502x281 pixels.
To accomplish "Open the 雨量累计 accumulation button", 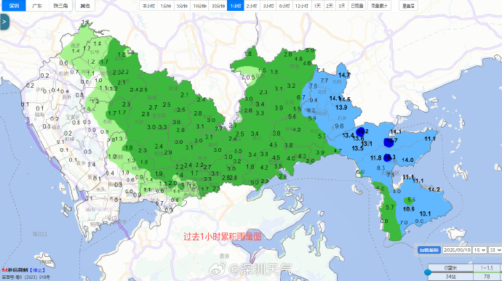I will (379, 6).
